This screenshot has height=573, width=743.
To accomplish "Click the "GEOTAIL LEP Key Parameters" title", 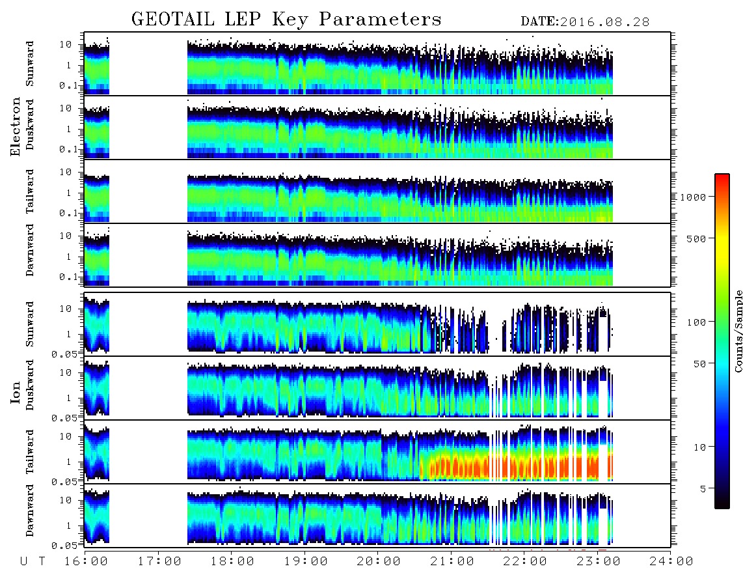I will point(286,20).
